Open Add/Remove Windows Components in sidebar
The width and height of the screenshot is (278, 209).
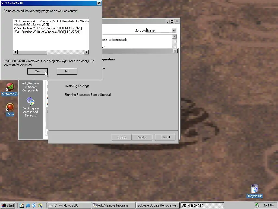(30, 87)
